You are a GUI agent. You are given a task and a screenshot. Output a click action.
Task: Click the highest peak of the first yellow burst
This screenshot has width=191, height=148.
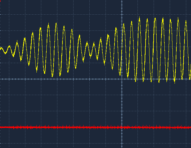(56, 23)
